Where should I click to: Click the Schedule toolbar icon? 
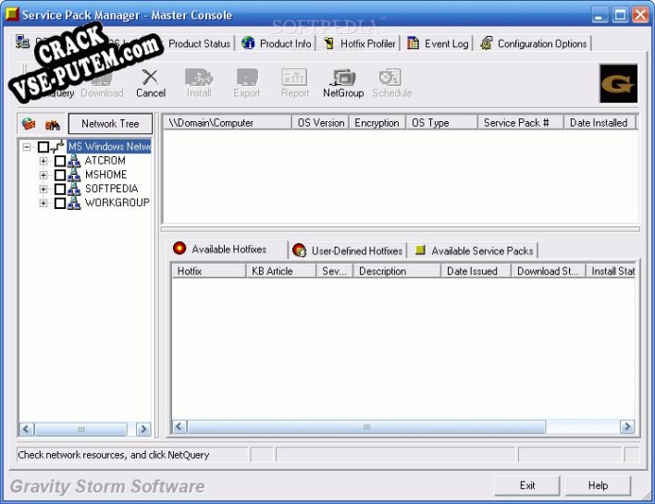[x=390, y=78]
